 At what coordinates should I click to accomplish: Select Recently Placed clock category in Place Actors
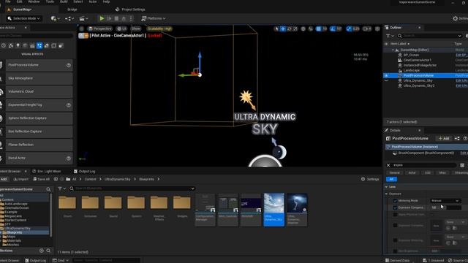(3, 45)
